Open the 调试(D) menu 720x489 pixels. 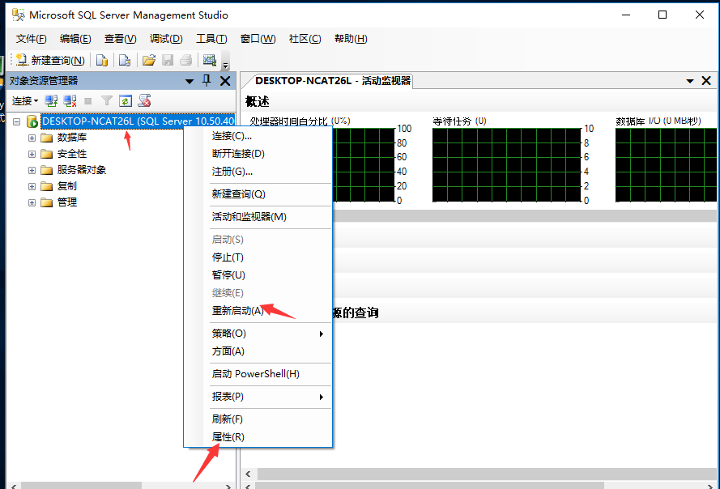166,39
